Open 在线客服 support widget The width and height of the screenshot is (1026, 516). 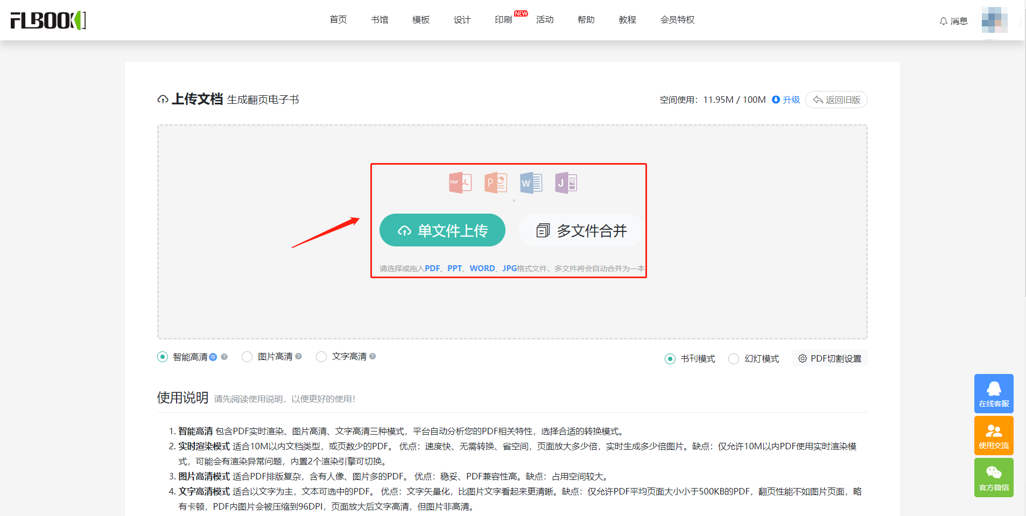pyautogui.click(x=994, y=393)
